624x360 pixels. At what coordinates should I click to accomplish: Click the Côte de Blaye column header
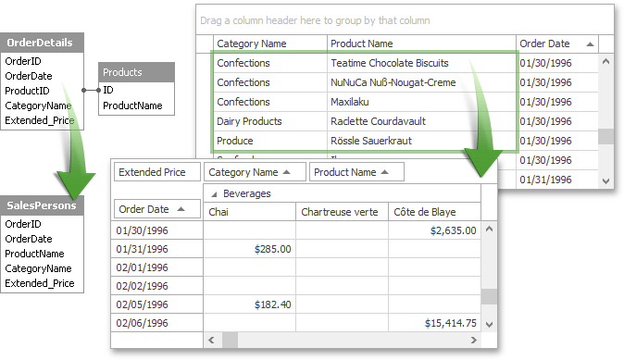tap(434, 212)
